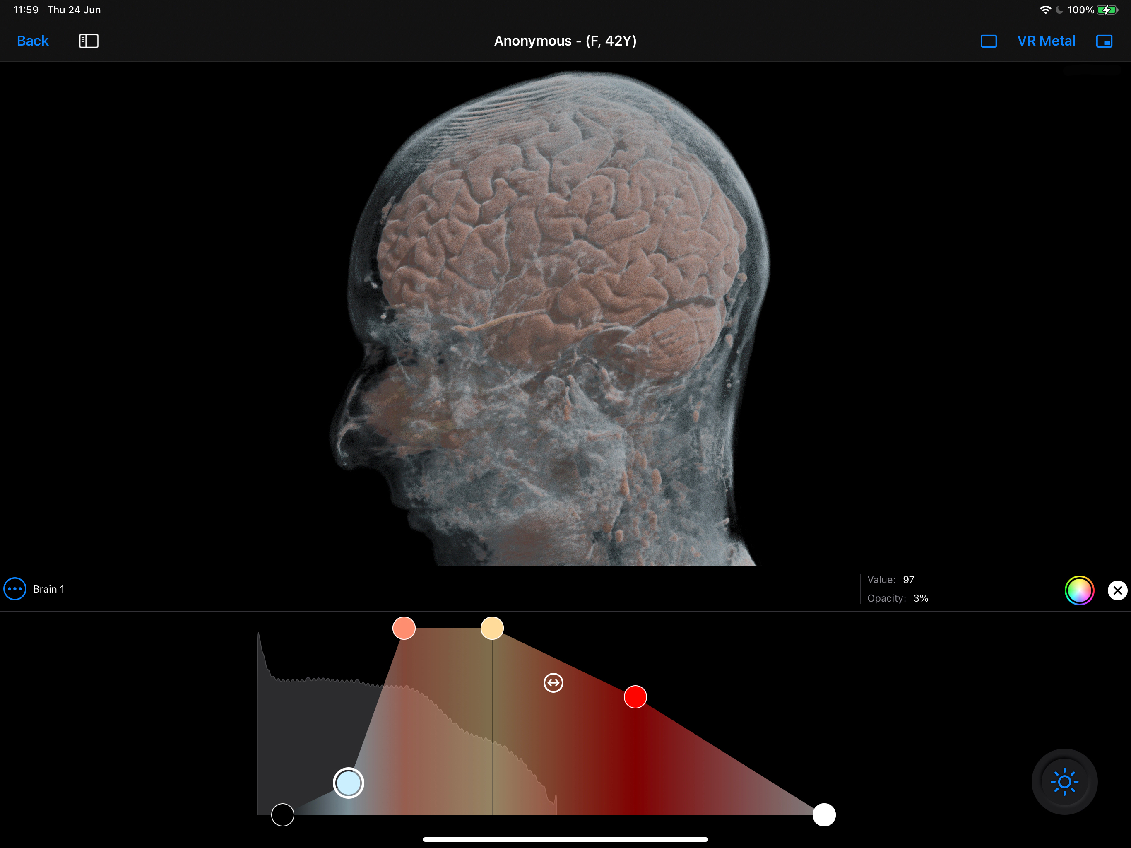The width and height of the screenshot is (1131, 848).
Task: Tap the full-screen rectangle icon
Action: point(988,41)
